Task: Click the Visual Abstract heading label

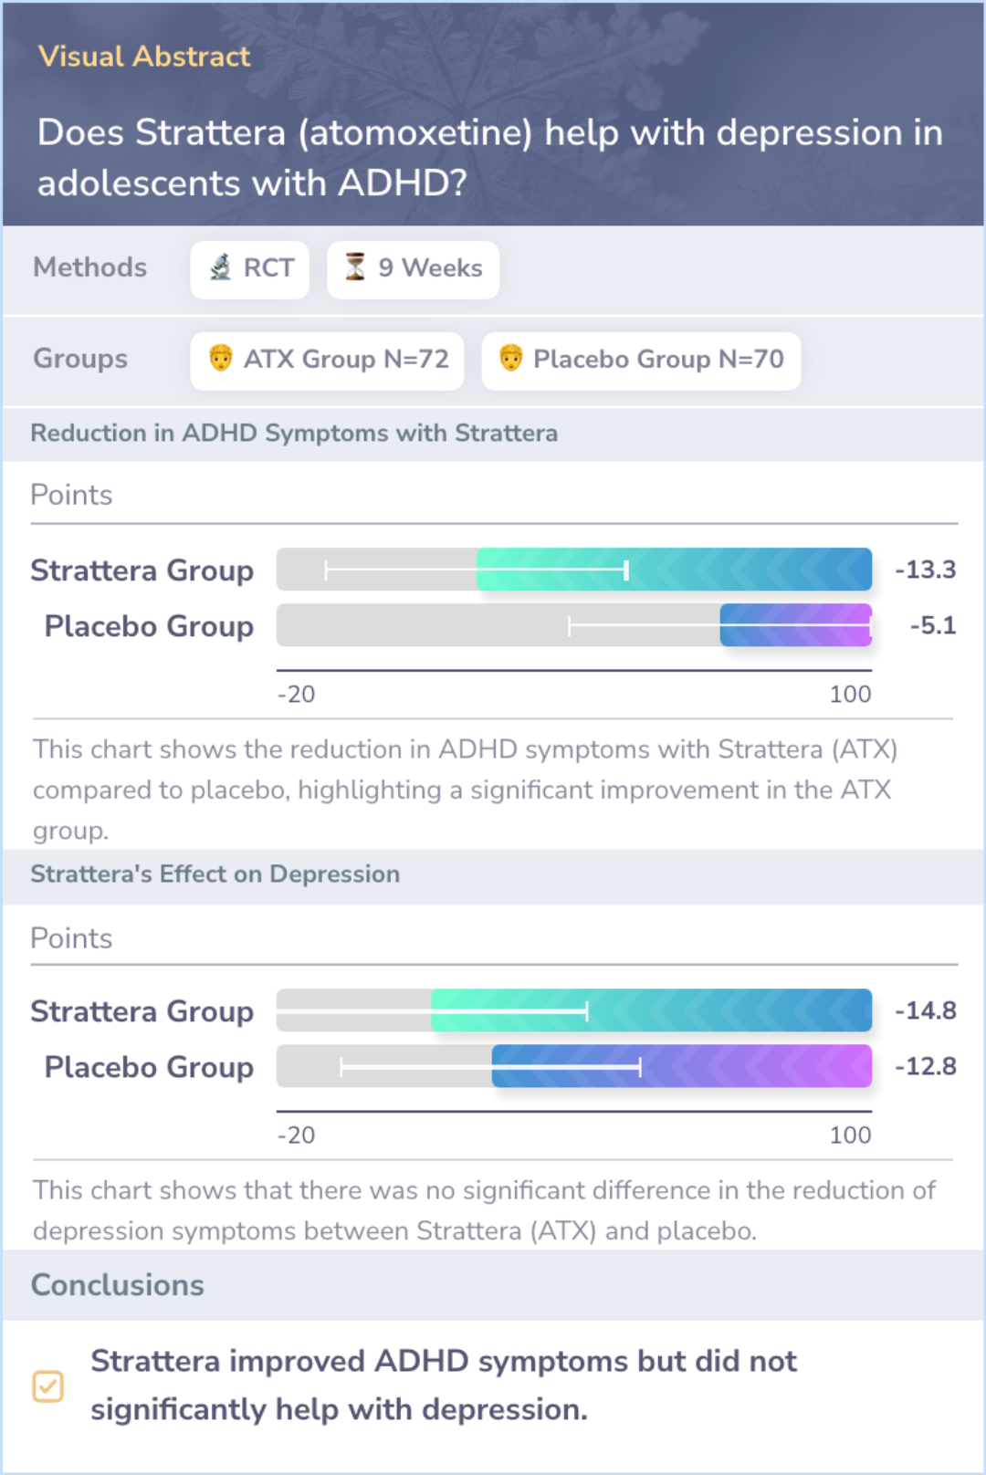Action: 144,57
